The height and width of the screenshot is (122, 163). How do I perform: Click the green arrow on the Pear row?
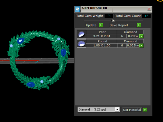pyautogui.click(x=141, y=36)
